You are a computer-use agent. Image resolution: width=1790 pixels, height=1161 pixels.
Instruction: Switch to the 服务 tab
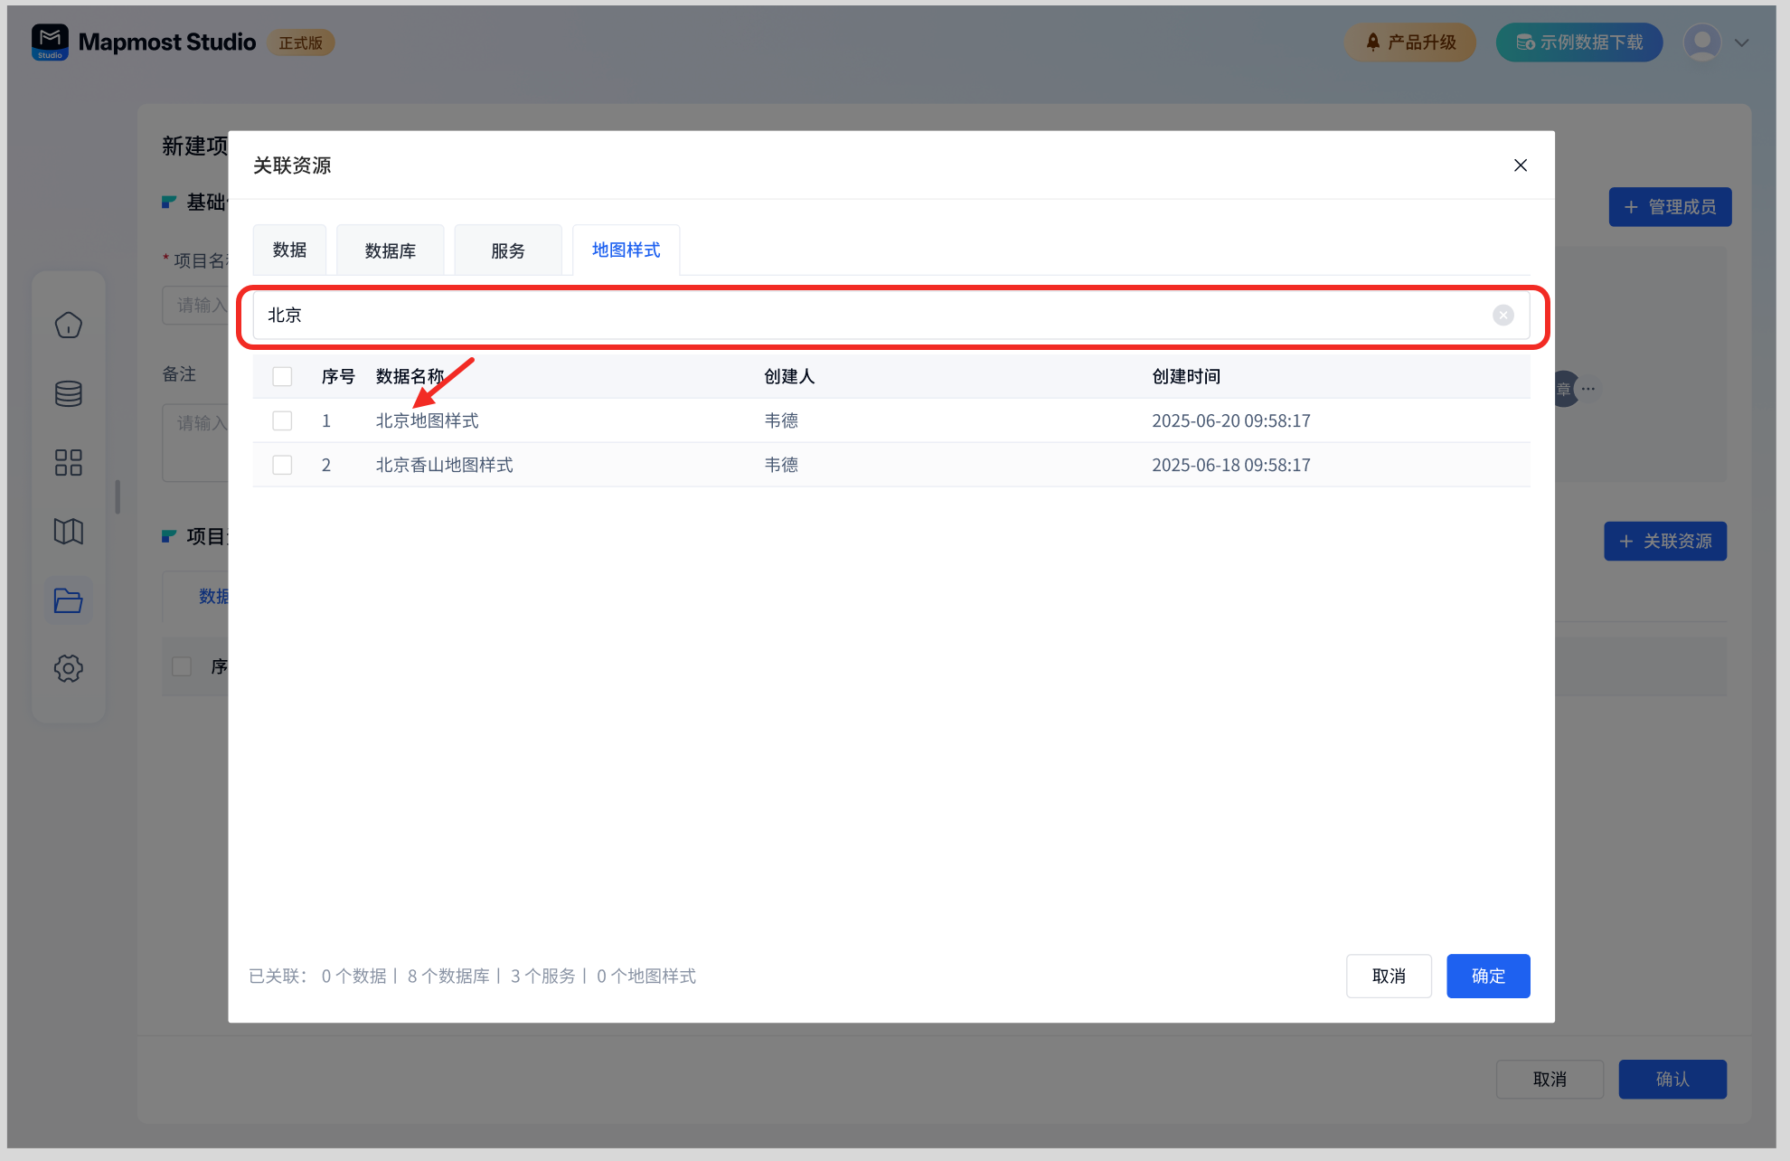coord(507,250)
